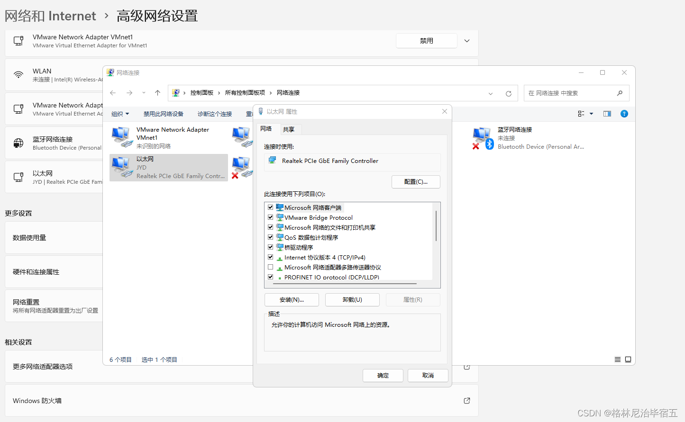Viewport: 685px width, 422px height.
Task: Toggle Microsoft 网络的文件和打印机共享 checkbox
Action: point(270,227)
